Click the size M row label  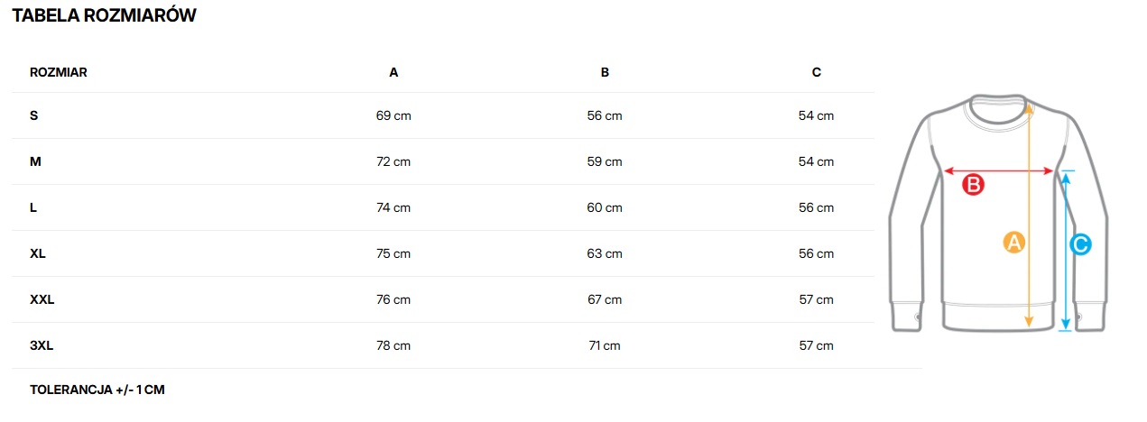click(x=35, y=161)
